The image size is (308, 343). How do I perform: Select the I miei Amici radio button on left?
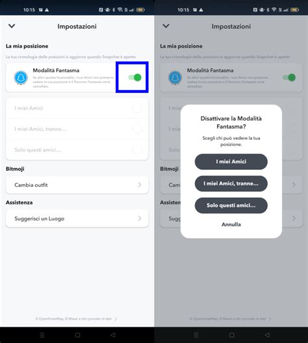click(x=137, y=108)
